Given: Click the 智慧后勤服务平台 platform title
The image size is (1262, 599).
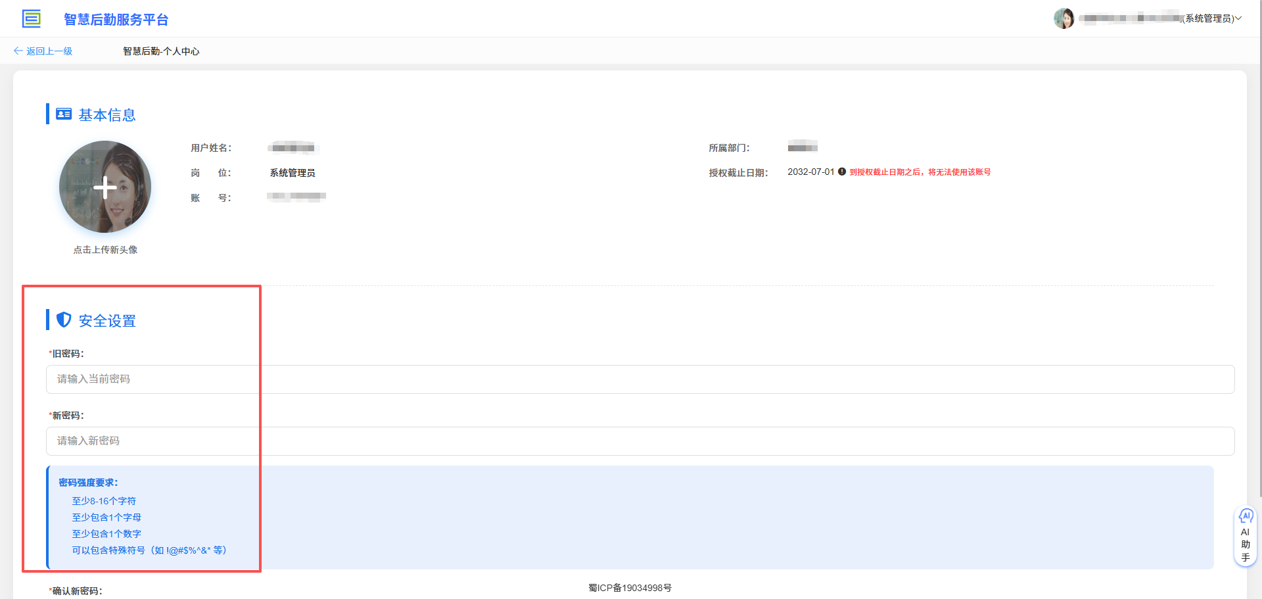Looking at the screenshot, I should pyautogui.click(x=116, y=20).
